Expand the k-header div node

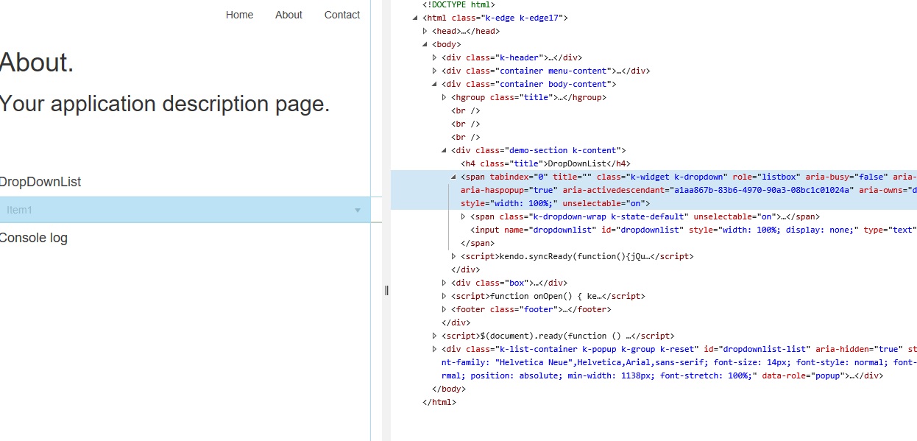[x=435, y=57]
